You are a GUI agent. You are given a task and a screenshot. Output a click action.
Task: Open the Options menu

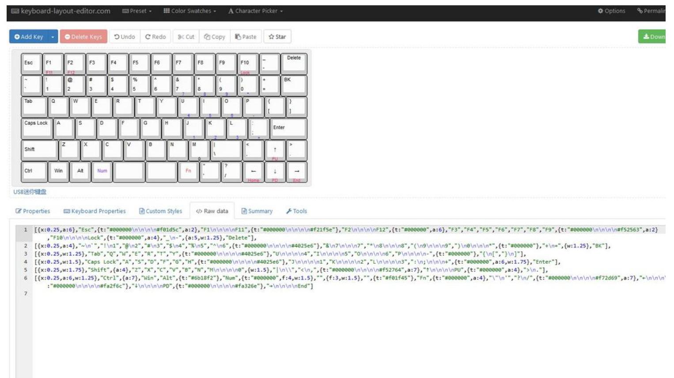click(611, 11)
